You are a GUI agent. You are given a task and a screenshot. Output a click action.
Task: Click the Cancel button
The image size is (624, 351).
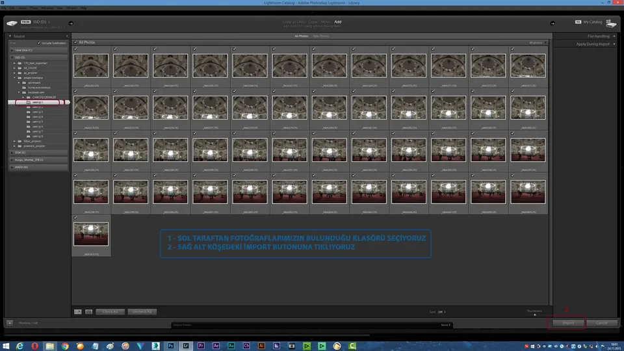click(x=602, y=323)
